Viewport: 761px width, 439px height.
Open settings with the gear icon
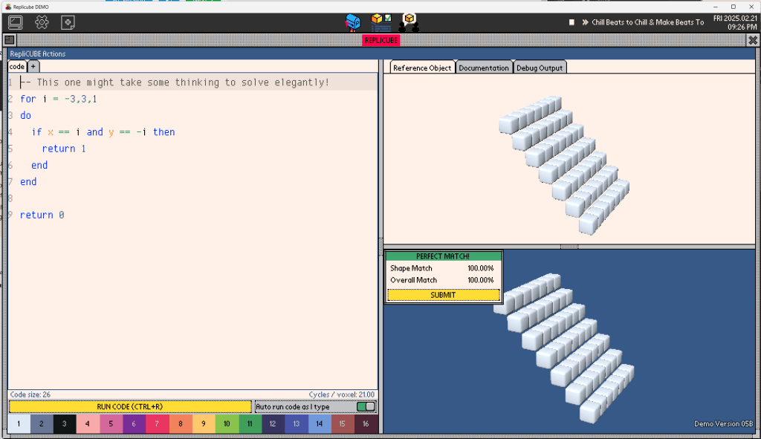[42, 22]
